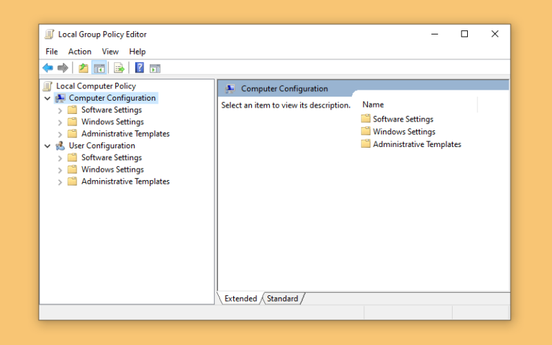Image resolution: width=552 pixels, height=345 pixels.
Task: Toggle Show/Hide Action Pane toolbar icon
Action: [x=155, y=68]
